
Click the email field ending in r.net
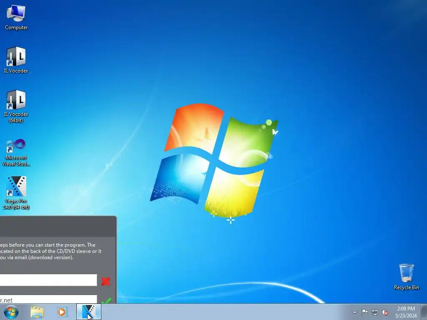click(48, 299)
